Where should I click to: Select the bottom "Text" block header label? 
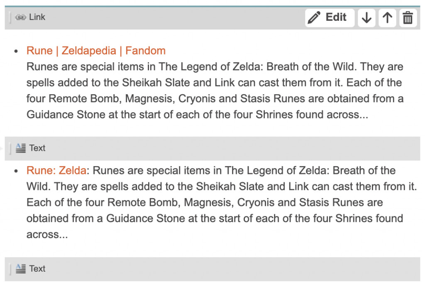click(37, 269)
